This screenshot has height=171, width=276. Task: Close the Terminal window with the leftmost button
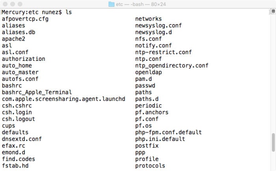(x=5, y=4)
